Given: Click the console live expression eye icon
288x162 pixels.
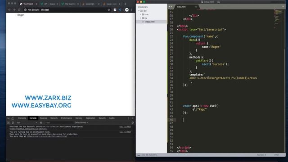Looking at the screenshot, I should coord(41,123).
